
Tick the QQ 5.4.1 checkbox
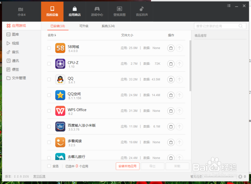pos(49,79)
